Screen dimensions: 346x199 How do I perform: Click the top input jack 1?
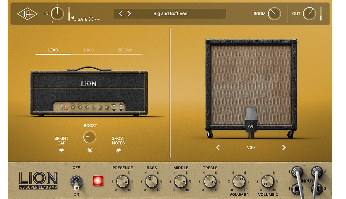297,172
